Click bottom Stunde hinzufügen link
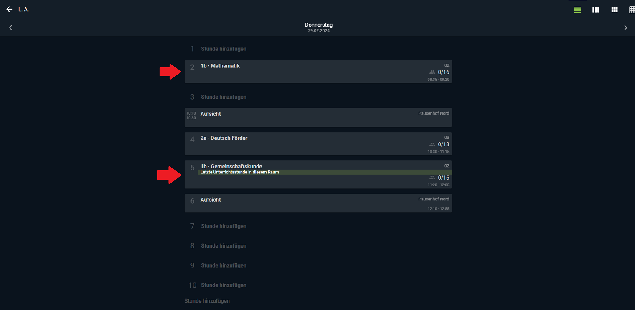 (x=207, y=300)
